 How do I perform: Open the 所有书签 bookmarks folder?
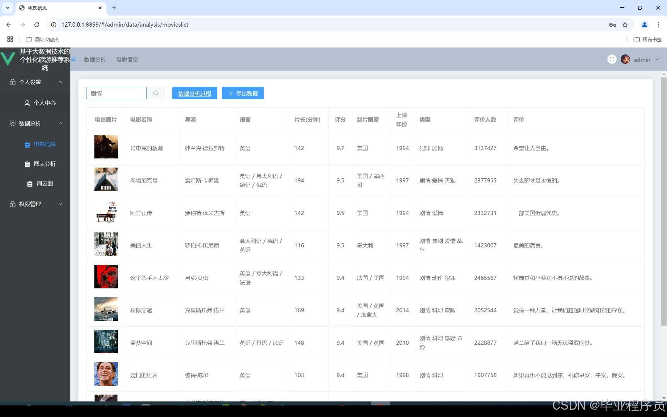point(648,39)
